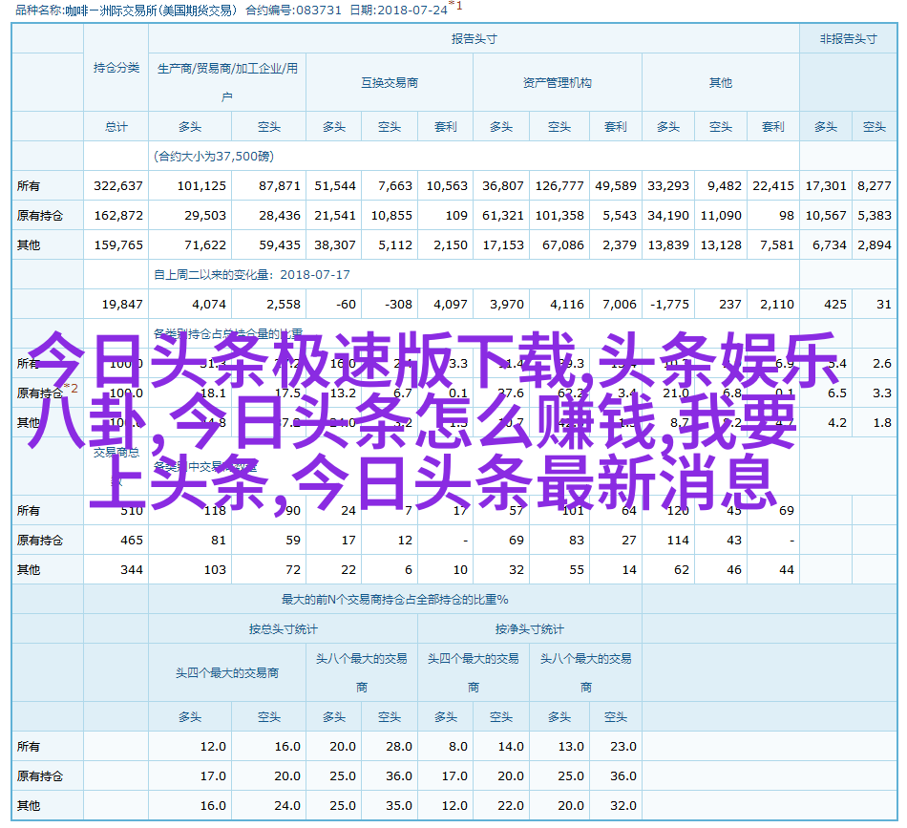Select the change value 7,006
907x828 pixels.
click(x=619, y=304)
